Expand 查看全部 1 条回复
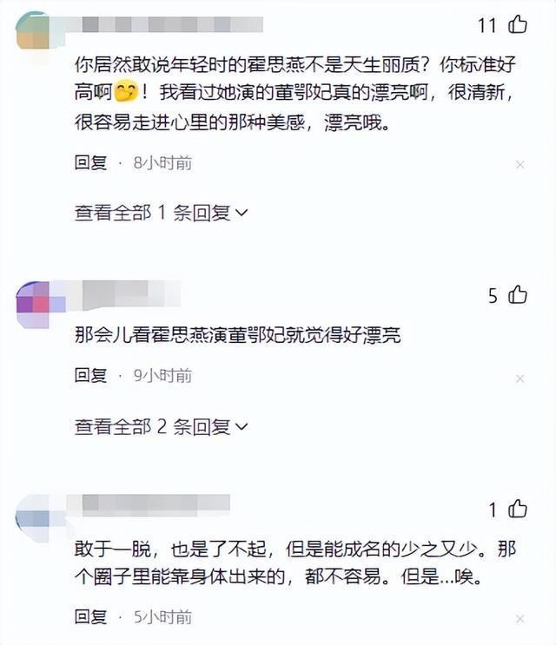 [161, 213]
